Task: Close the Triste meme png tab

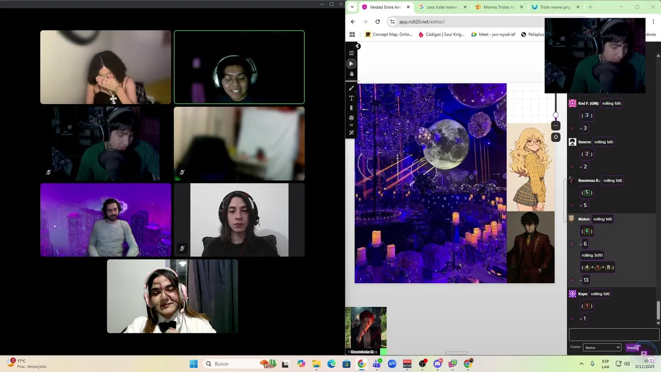Action: (578, 7)
